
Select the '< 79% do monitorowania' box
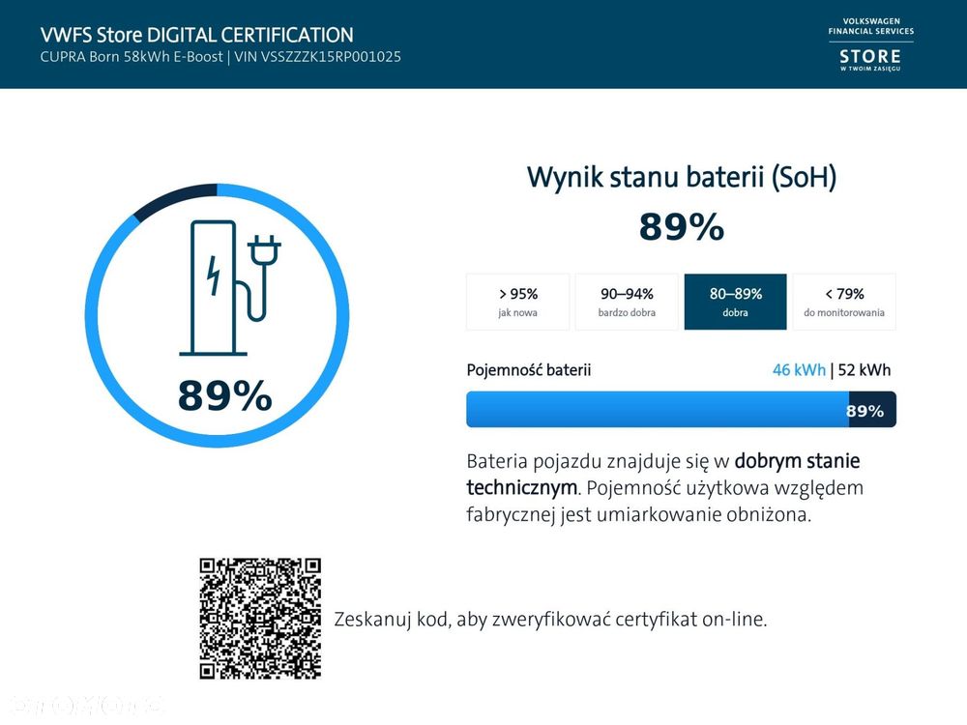click(x=844, y=302)
